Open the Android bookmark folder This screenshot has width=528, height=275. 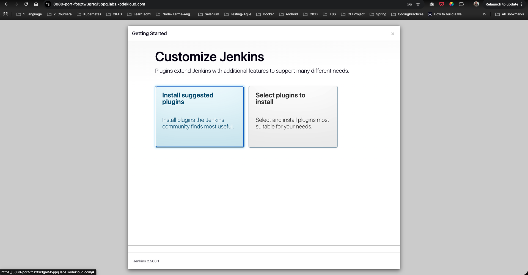[x=288, y=14]
